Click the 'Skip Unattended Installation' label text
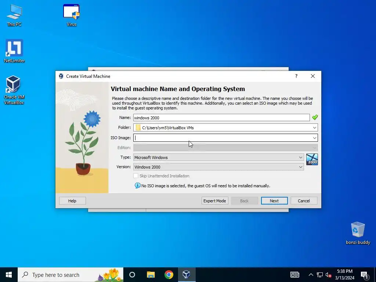The height and width of the screenshot is (282, 376). click(x=164, y=176)
